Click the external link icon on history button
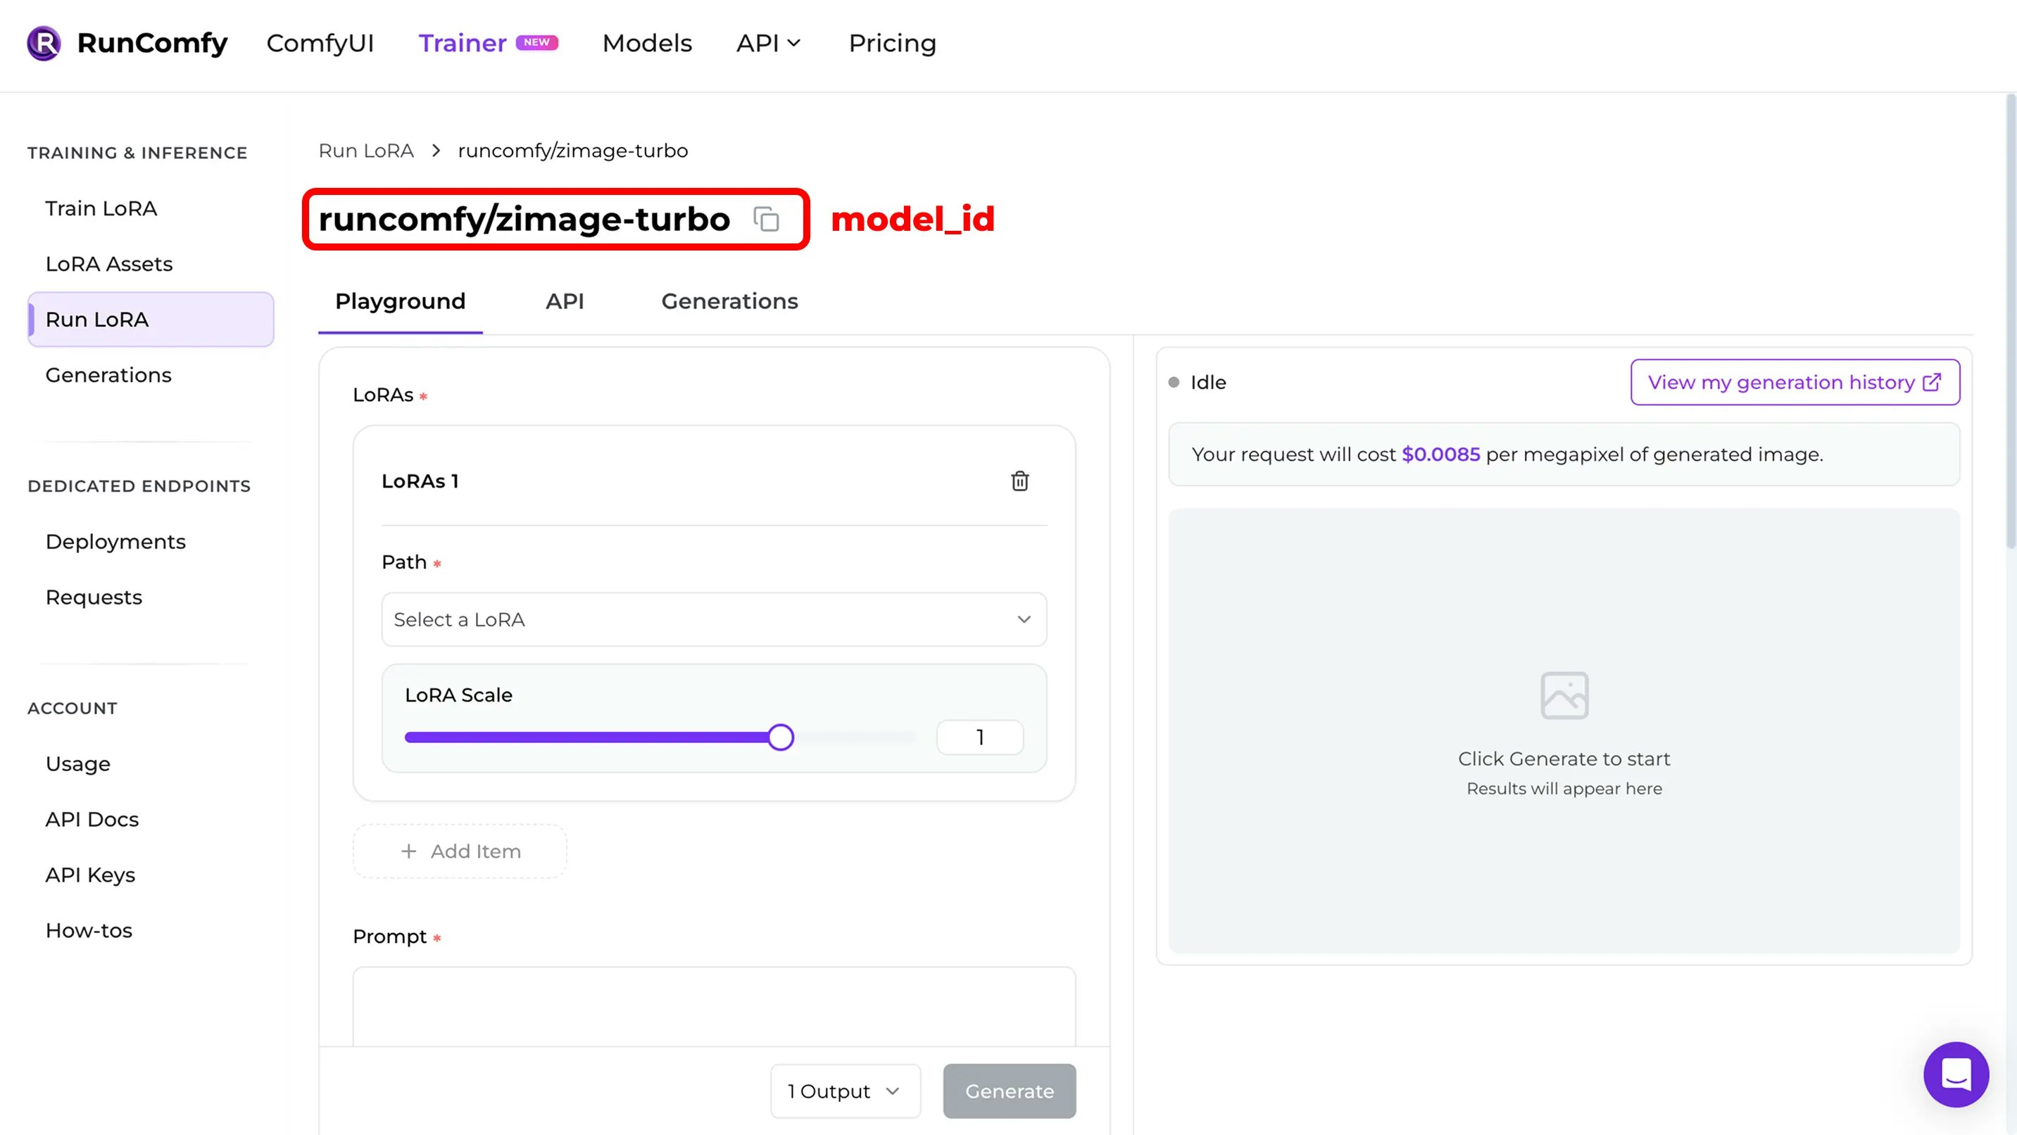 coord(1932,382)
